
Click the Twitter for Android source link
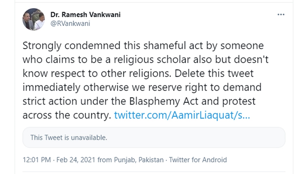point(198,160)
